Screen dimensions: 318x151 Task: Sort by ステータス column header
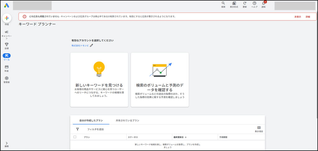pos(133,137)
